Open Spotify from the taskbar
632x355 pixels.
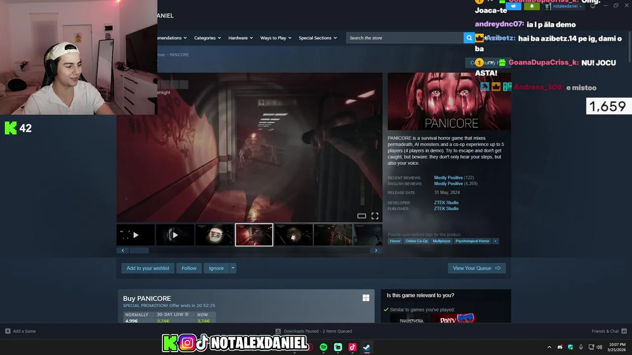point(323,347)
